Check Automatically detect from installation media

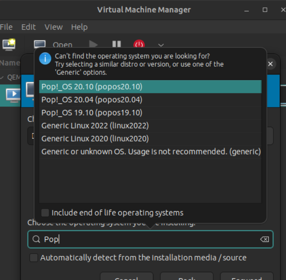[x=34, y=257]
